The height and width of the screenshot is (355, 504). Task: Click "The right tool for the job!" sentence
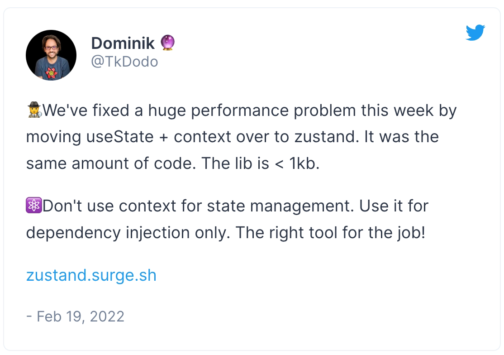coord(330,233)
